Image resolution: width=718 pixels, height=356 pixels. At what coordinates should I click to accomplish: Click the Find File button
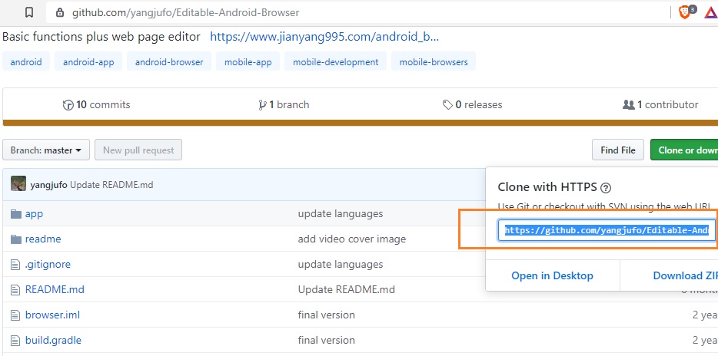[x=618, y=150]
